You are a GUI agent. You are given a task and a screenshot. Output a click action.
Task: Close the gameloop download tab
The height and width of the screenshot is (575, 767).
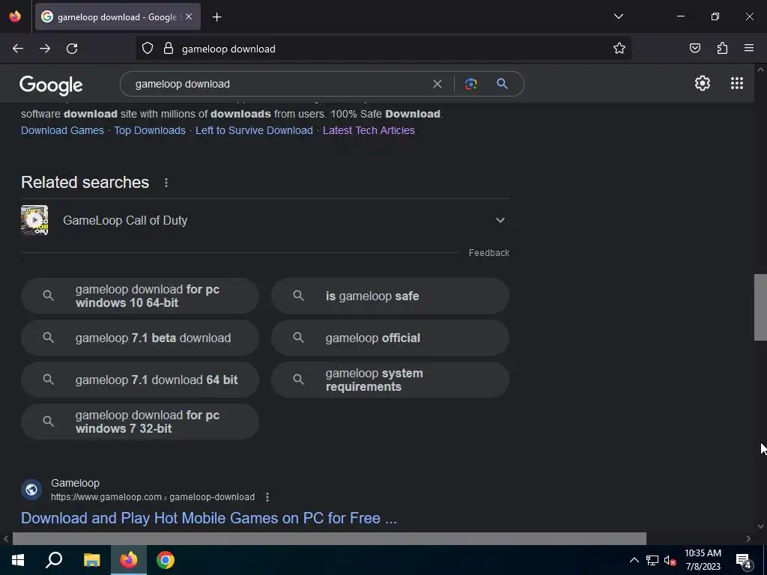(189, 16)
